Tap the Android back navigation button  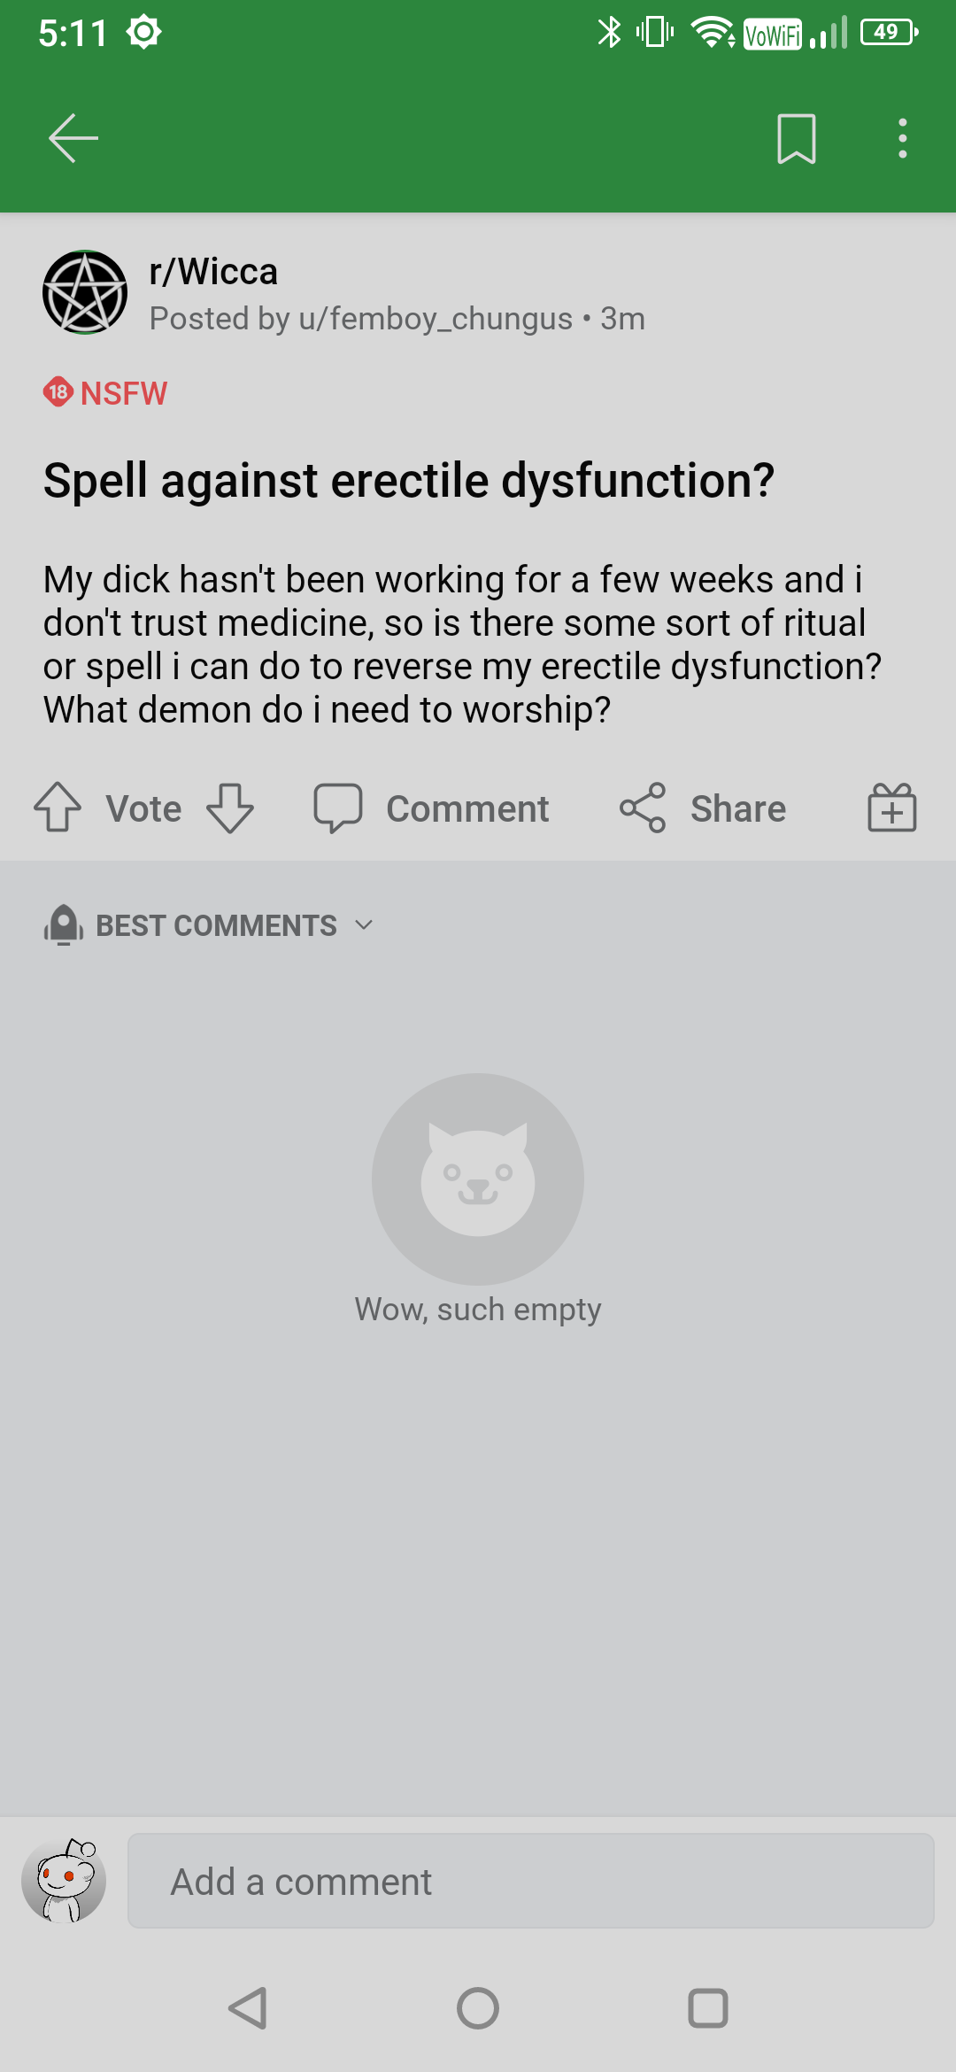pyautogui.click(x=248, y=2008)
